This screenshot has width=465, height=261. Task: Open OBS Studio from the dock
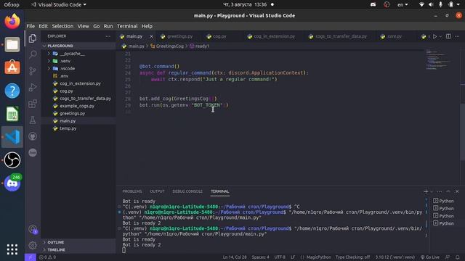[12, 160]
